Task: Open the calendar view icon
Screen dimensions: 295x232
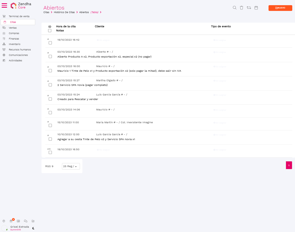Action: (256, 8)
